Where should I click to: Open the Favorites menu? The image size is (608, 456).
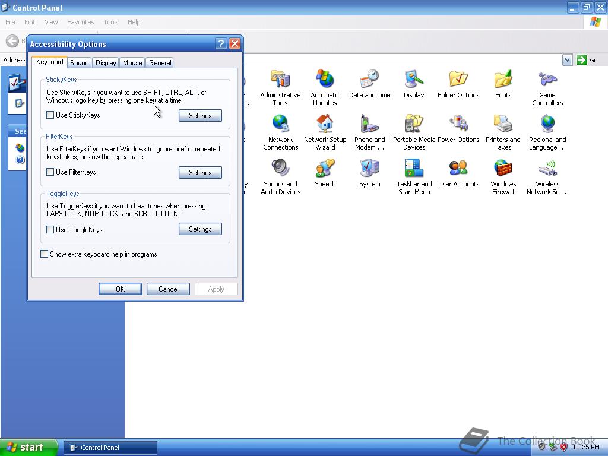click(80, 22)
